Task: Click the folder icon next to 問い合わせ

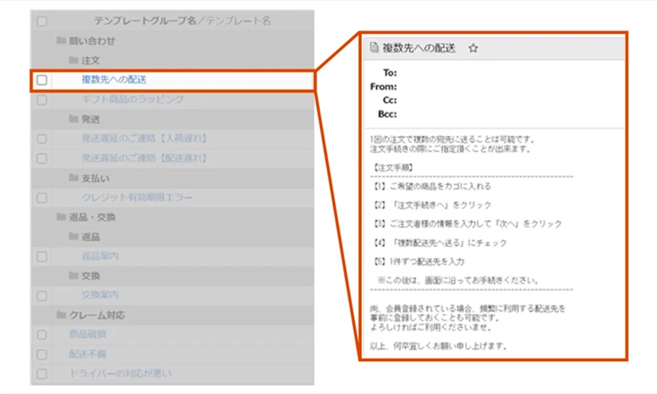Action: (61, 40)
